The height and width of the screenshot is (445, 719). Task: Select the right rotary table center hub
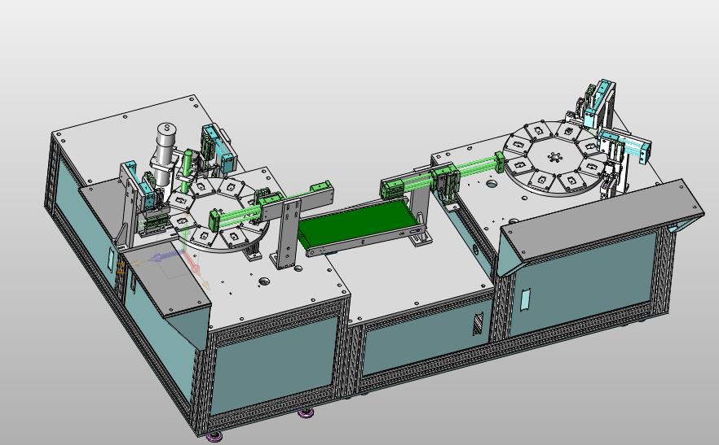(x=554, y=157)
